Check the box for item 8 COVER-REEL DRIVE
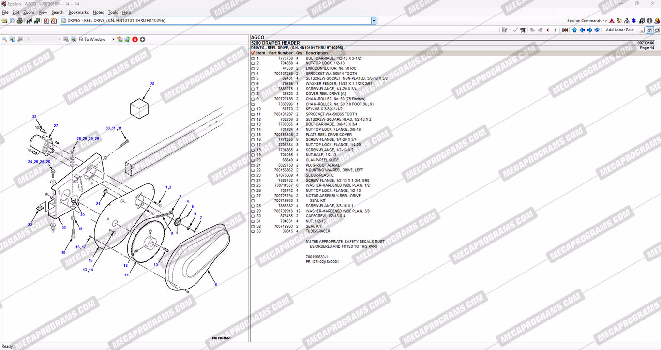 click(x=253, y=94)
